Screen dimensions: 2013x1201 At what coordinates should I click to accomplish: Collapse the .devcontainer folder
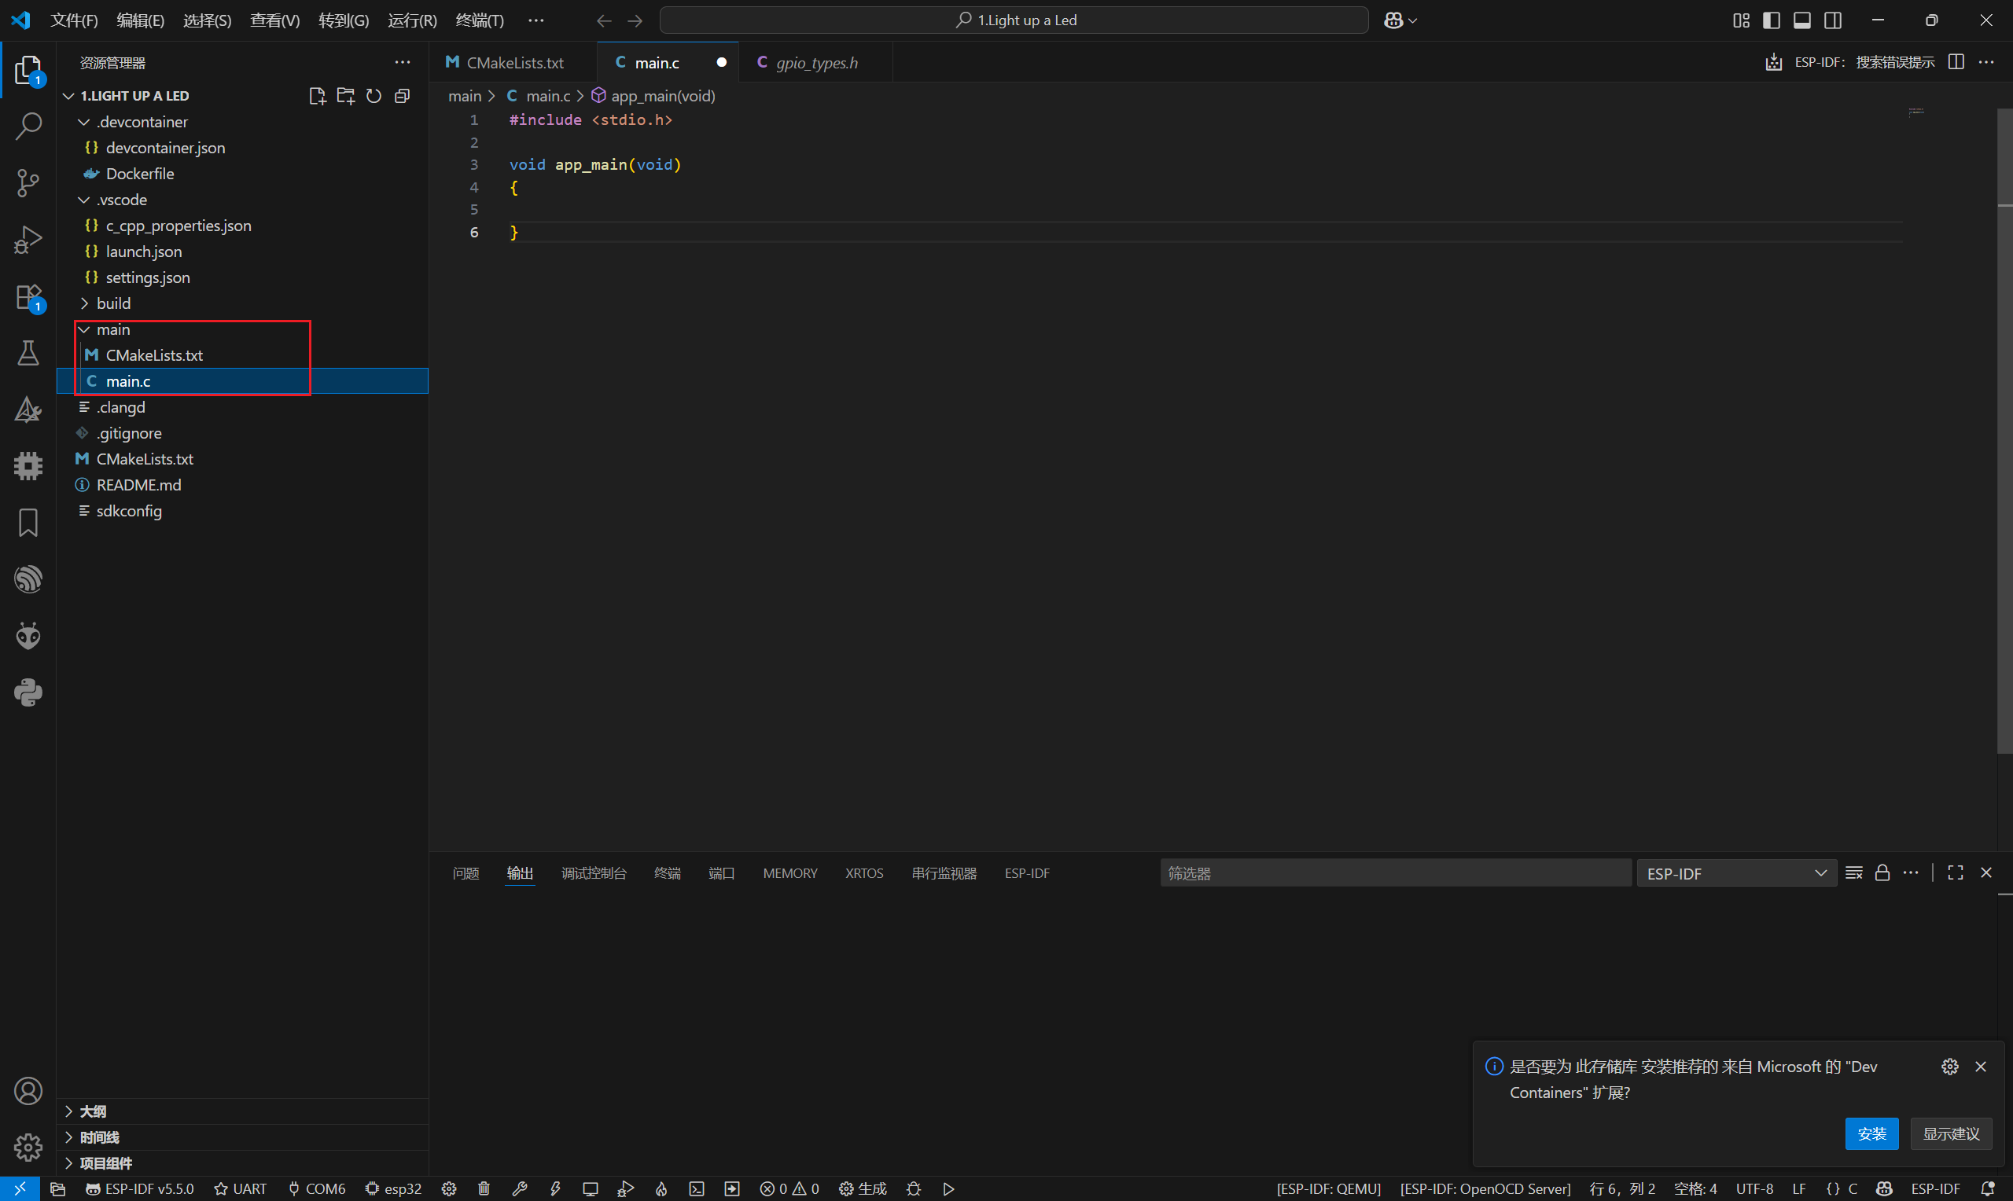142,122
